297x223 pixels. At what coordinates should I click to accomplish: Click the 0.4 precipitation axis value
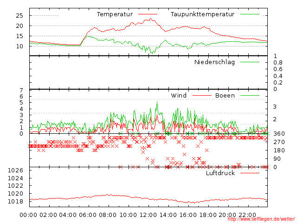(x=278, y=76)
